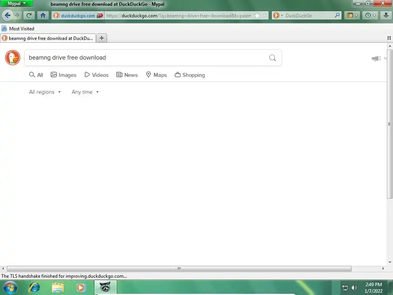This screenshot has height=295, width=393.
Task: Focus the DuckDuckGo toolbar search field
Action: pos(308,15)
